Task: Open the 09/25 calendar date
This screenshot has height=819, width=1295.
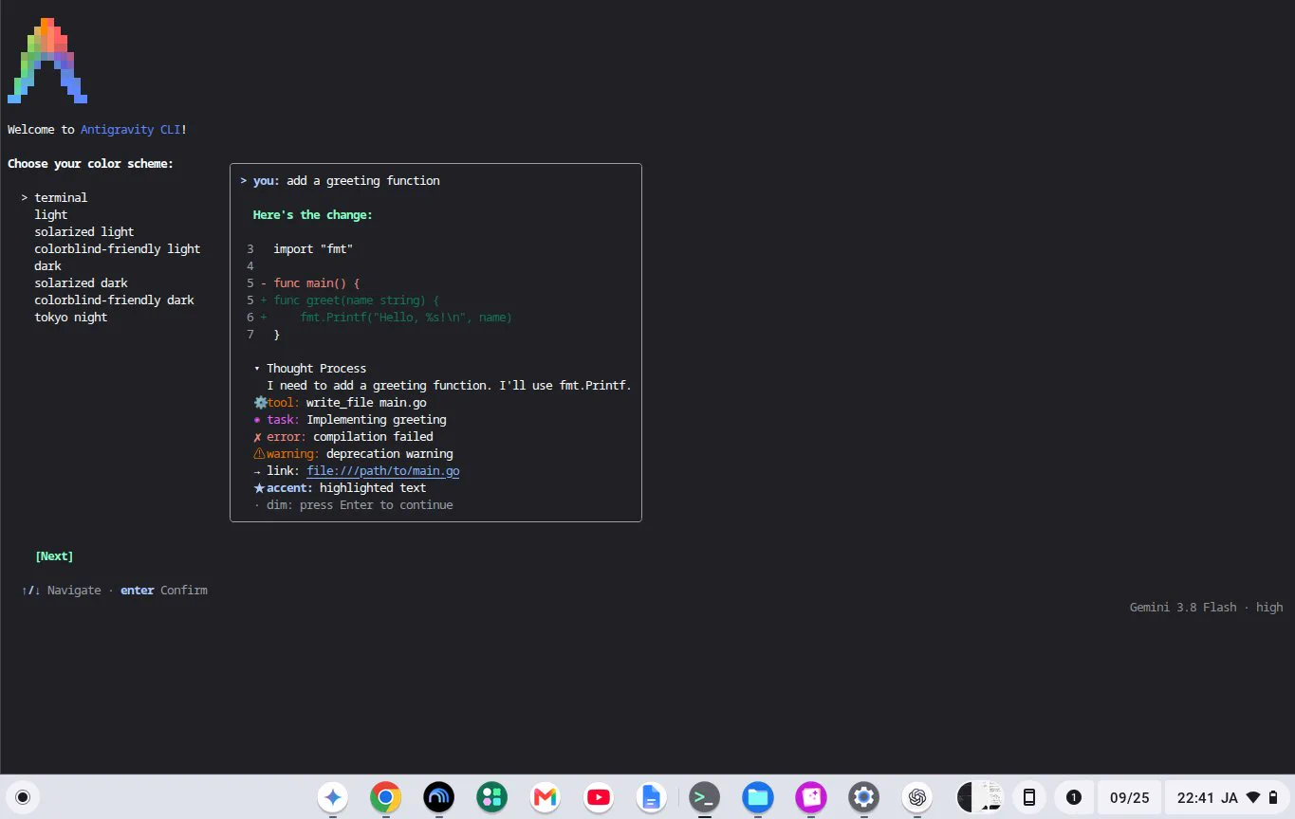Action: click(1129, 797)
